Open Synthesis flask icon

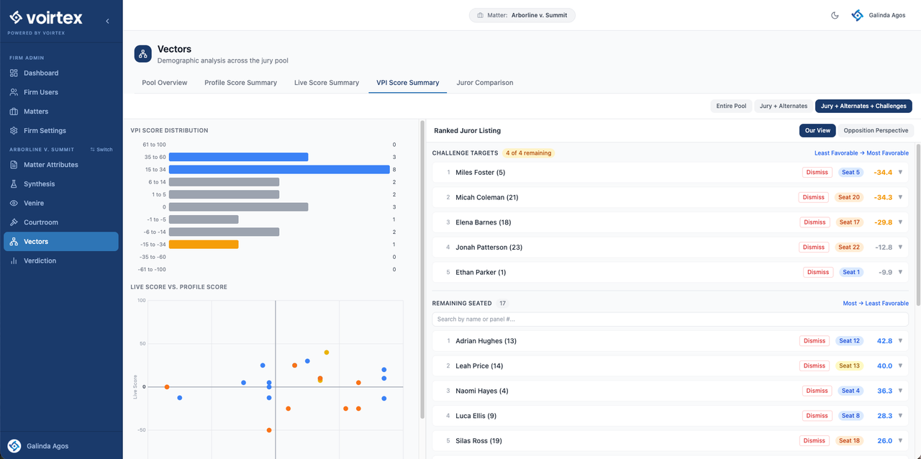[x=14, y=184]
